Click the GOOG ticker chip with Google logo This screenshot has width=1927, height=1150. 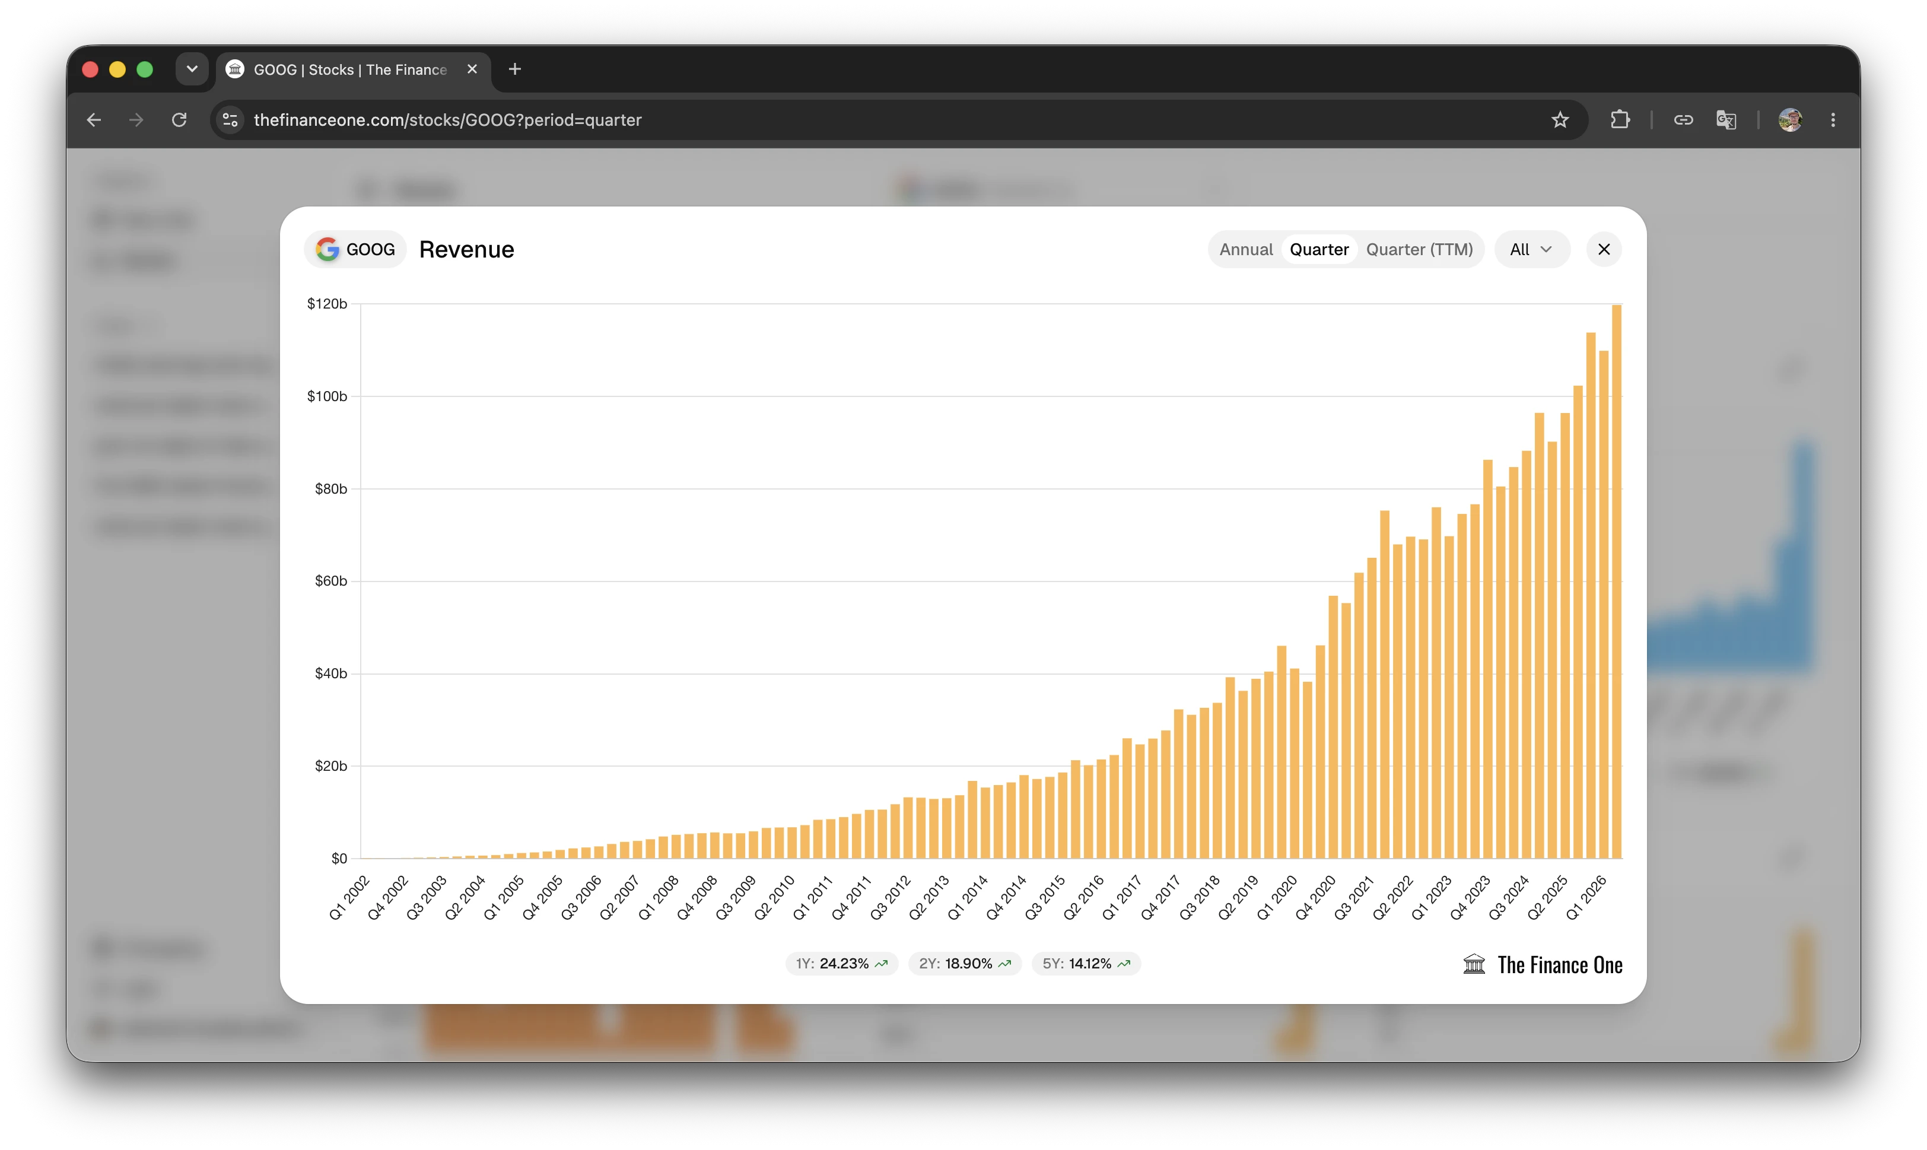(355, 250)
